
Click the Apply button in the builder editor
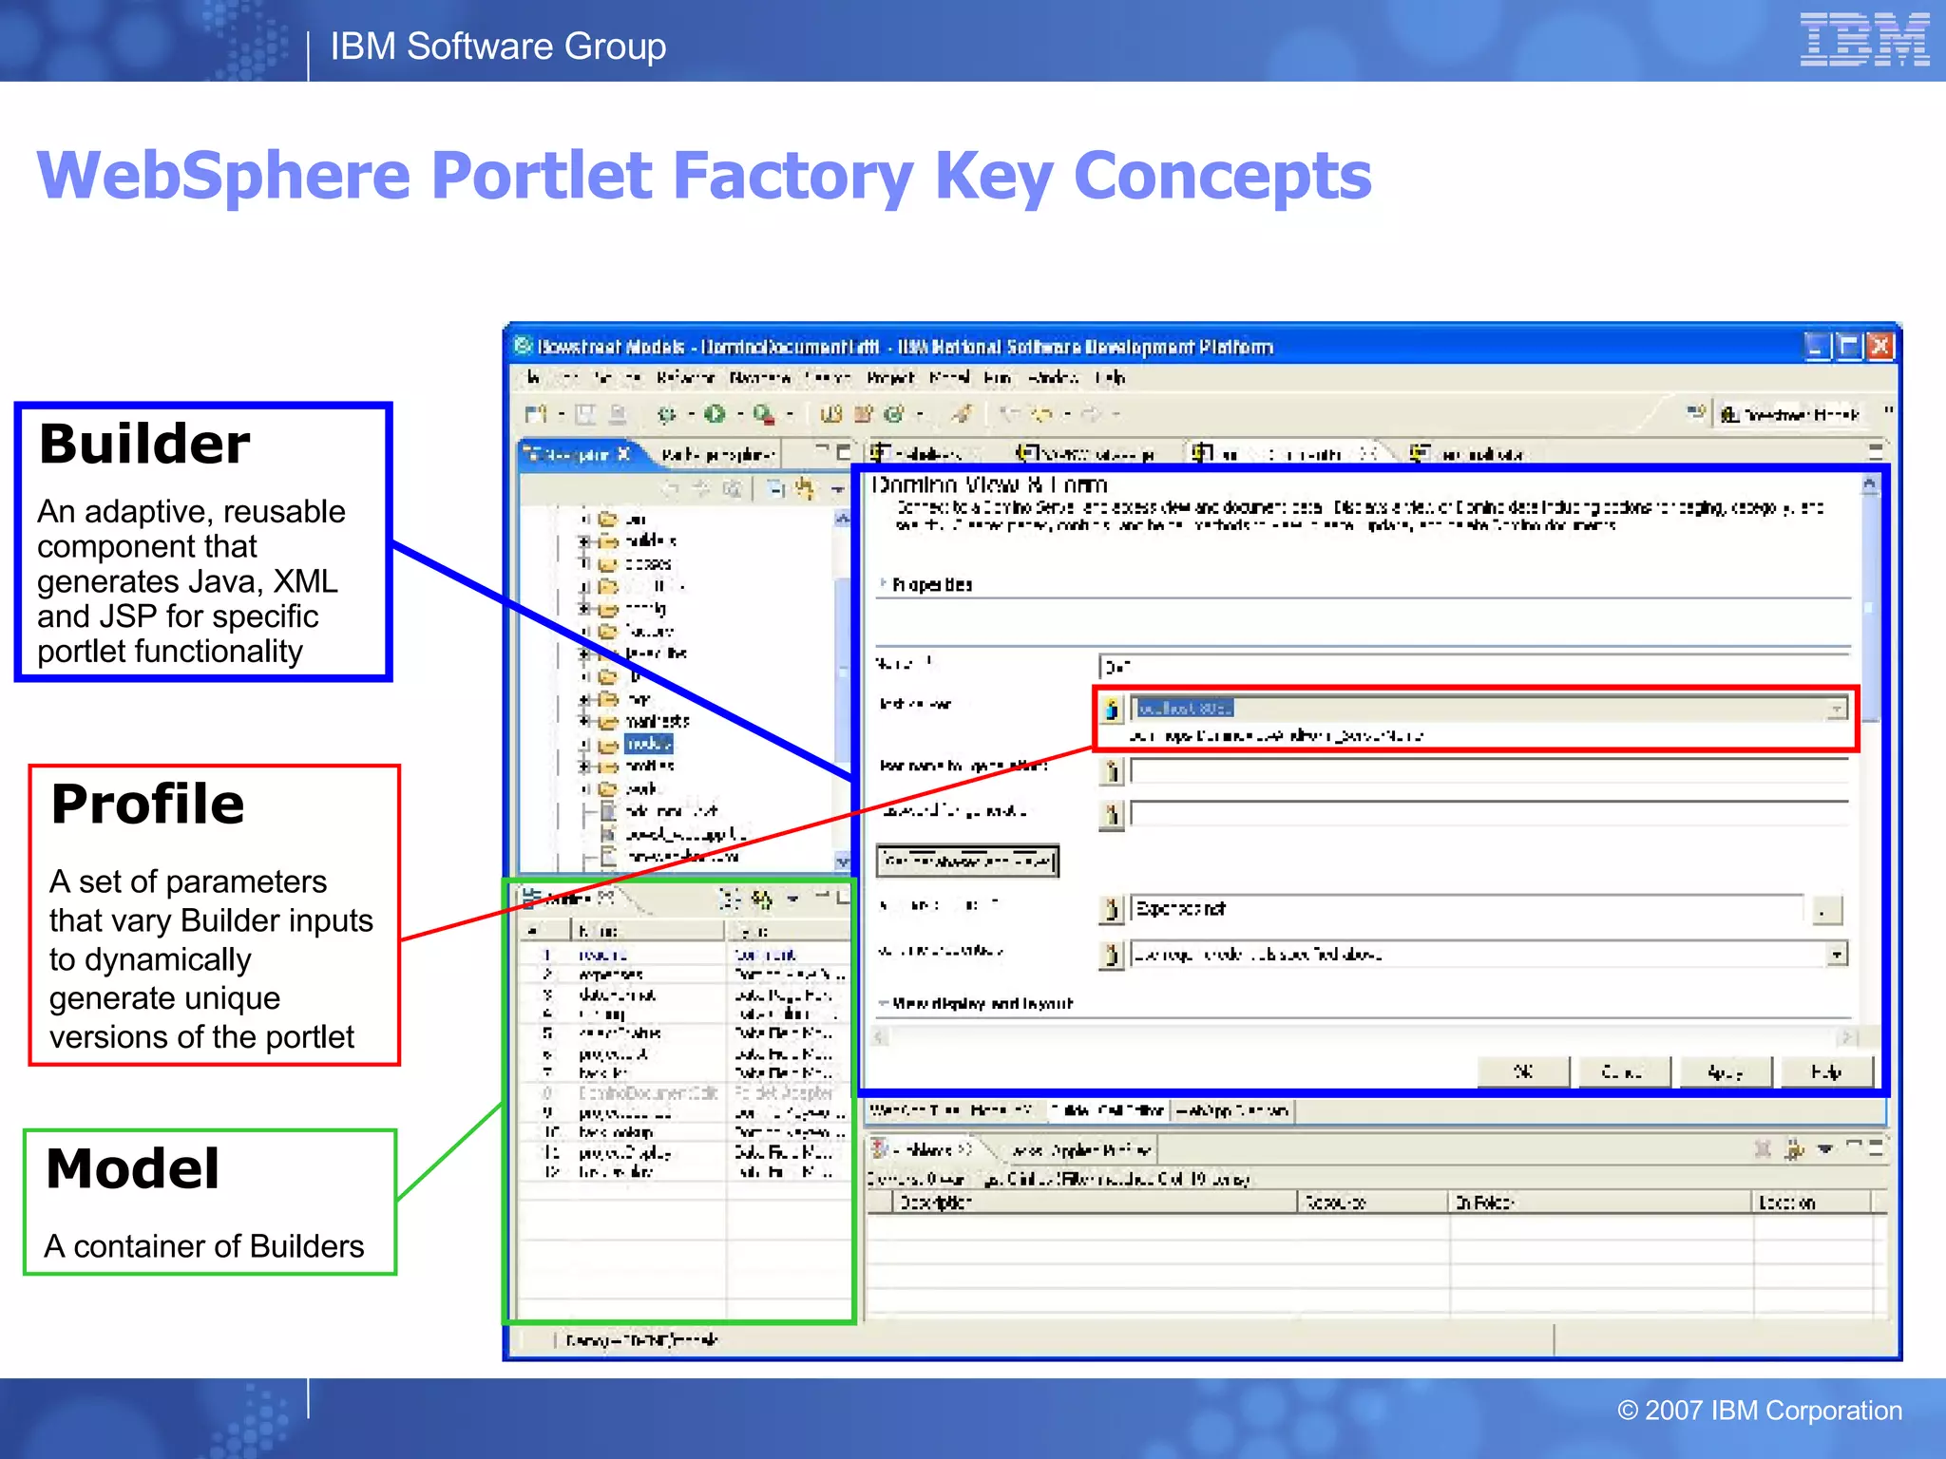click(x=1725, y=1072)
